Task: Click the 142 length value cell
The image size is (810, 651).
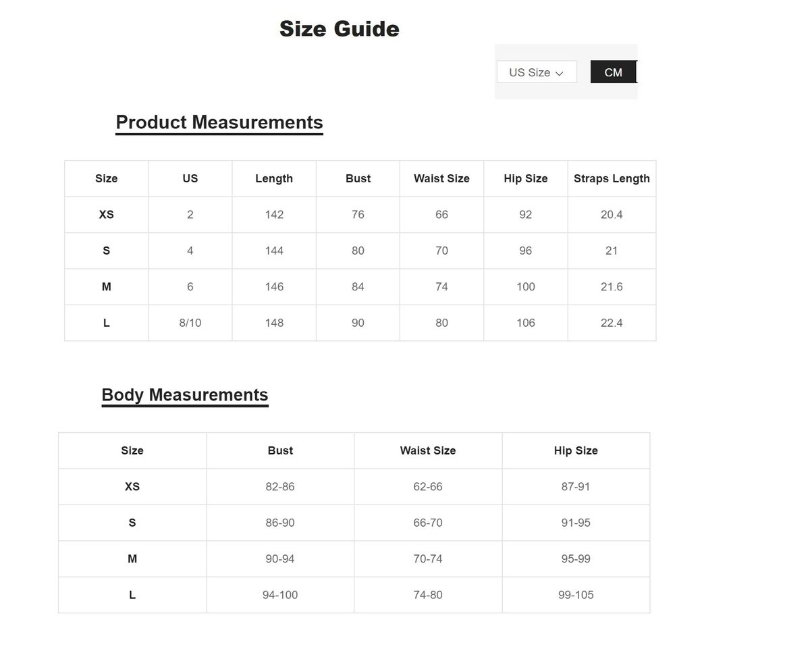Action: [x=274, y=215]
